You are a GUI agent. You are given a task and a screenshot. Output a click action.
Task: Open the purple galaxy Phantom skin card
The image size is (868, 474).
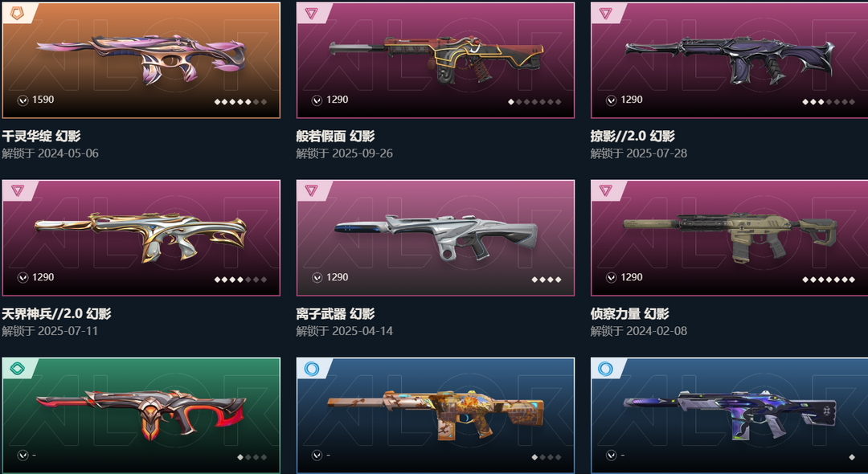pos(730,415)
